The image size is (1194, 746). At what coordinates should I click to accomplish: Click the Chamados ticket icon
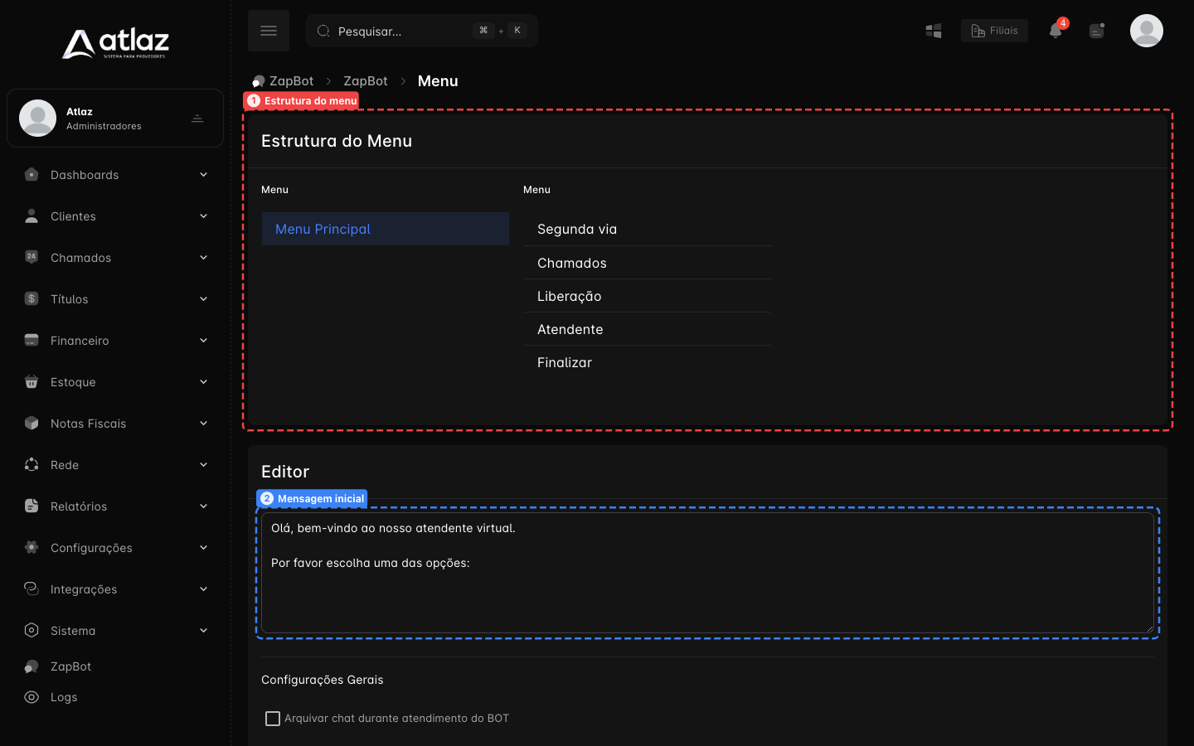tap(32, 257)
